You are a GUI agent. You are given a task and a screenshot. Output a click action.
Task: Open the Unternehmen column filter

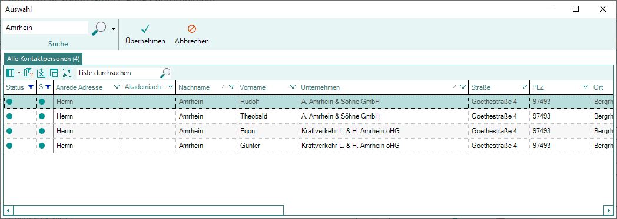click(x=463, y=87)
